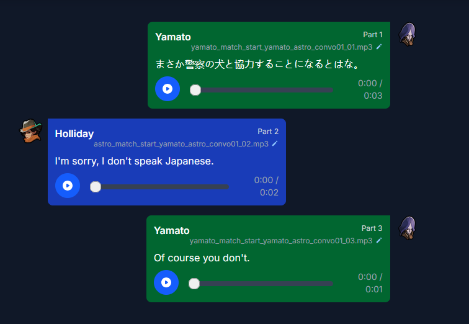Click Holliday's hat-wearing avatar portrait
Image resolution: width=469 pixels, height=324 pixels.
click(x=30, y=131)
